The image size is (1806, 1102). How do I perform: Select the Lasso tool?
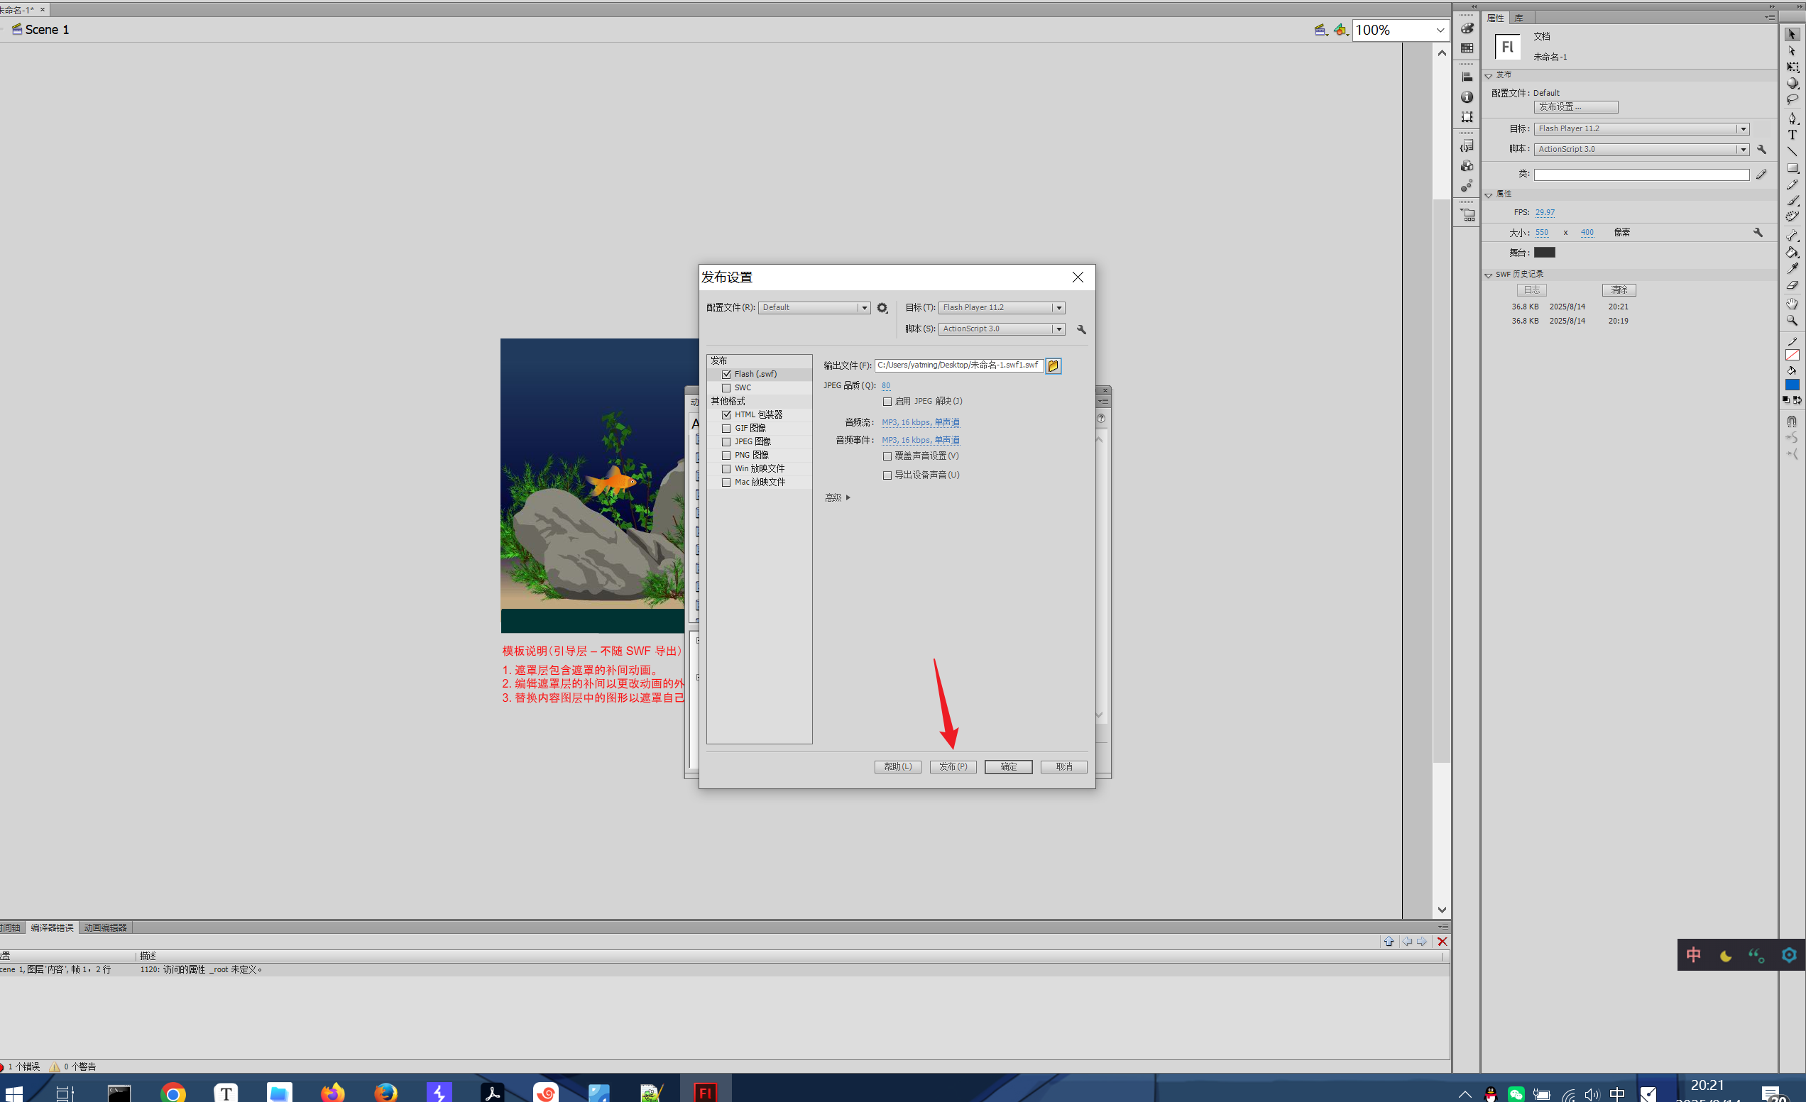click(x=1792, y=99)
